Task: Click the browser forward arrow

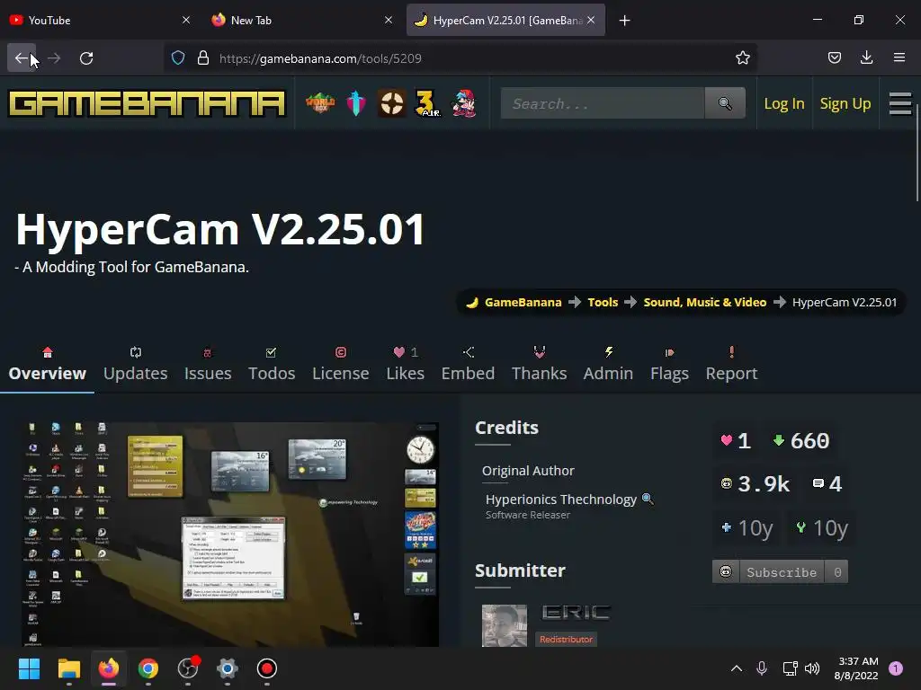Action: [x=54, y=58]
